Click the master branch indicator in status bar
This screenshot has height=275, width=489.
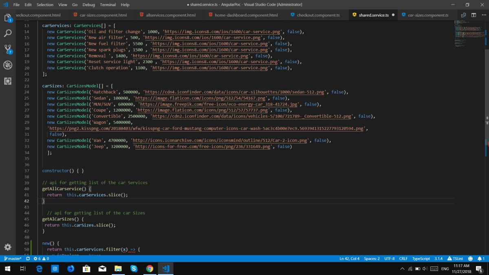[x=13, y=258]
